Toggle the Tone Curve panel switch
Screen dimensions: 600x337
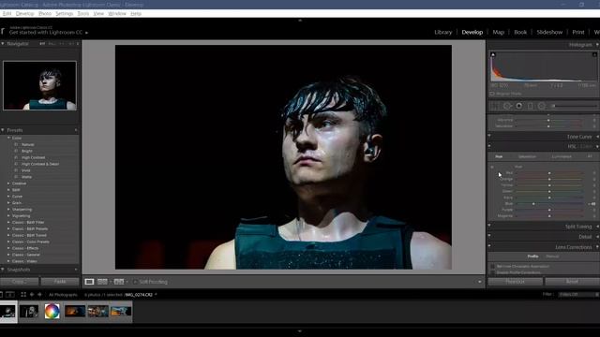[x=489, y=135]
